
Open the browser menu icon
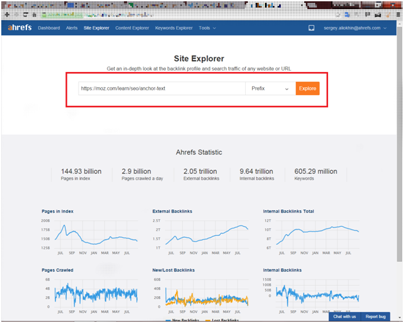click(x=398, y=15)
